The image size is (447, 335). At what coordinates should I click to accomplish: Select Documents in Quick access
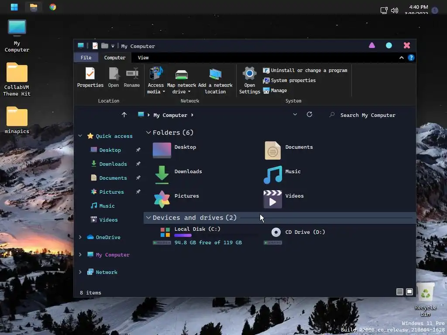pos(113,178)
